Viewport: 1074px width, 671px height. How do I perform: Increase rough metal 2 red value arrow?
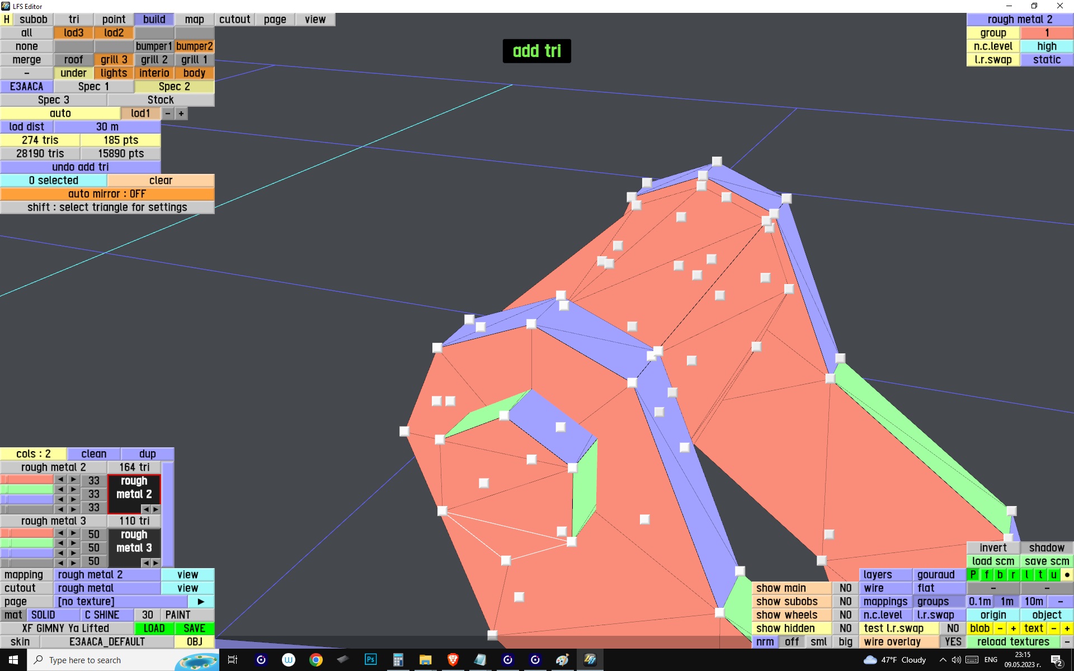pyautogui.click(x=73, y=480)
